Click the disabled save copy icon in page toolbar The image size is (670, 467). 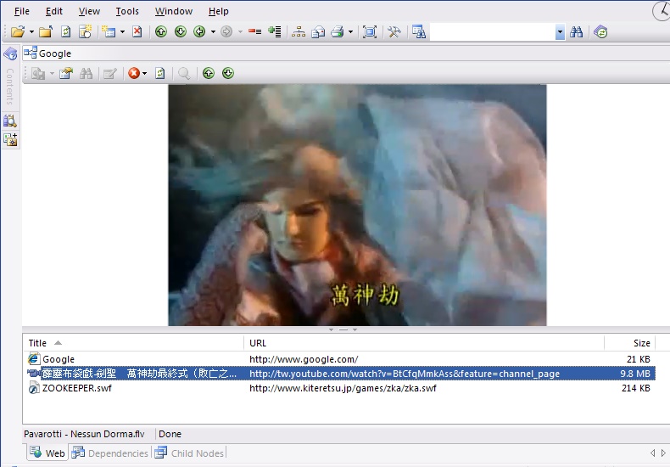tap(38, 74)
